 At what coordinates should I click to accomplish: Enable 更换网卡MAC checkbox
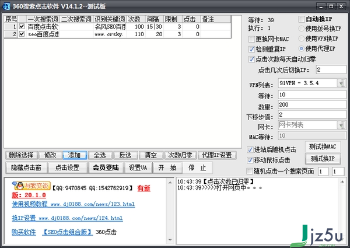pyautogui.click(x=251, y=39)
